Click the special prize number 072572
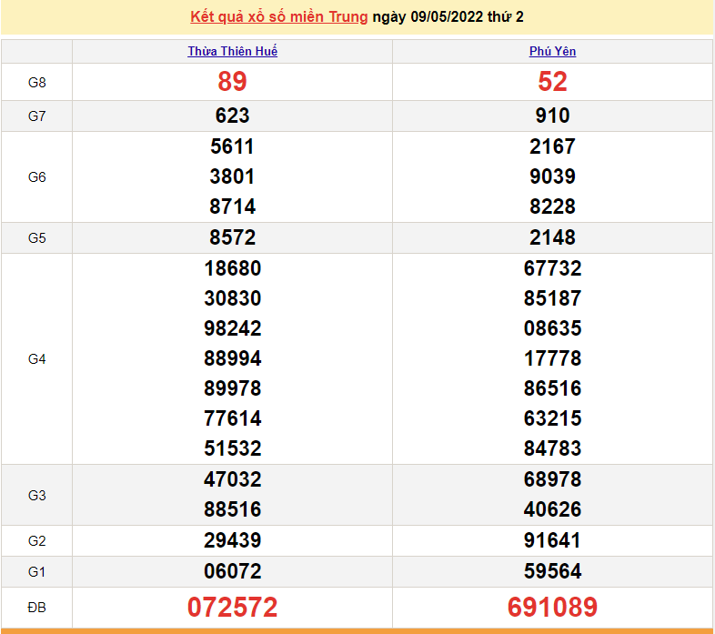This screenshot has height=634, width=715. click(x=232, y=607)
